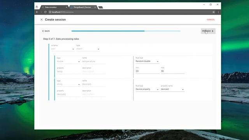This screenshot has height=140, width=249.
Task: Go to next step with PROCEED
Action: (x=208, y=31)
